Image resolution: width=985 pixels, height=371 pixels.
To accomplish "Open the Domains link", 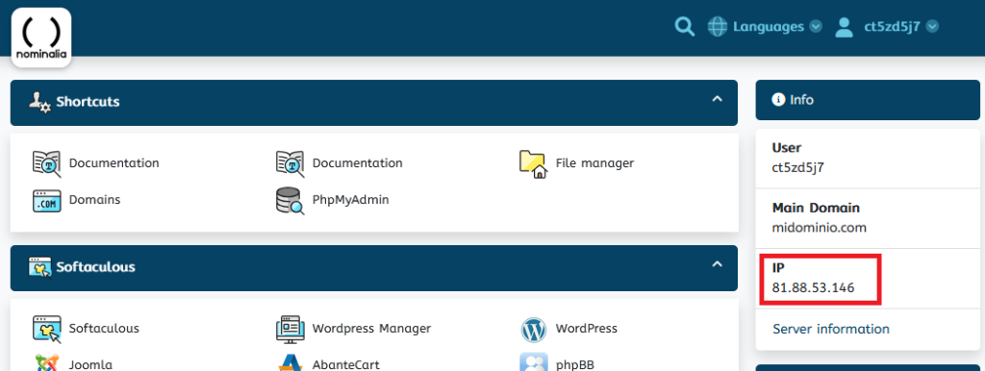I will coord(94,200).
